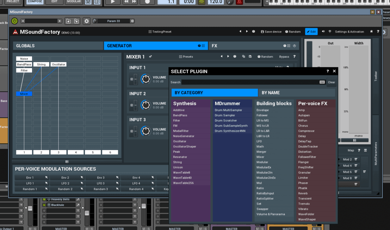The width and height of the screenshot is (390, 230).
Task: Open the on-screen keyboard icon
Action: tap(322, 82)
